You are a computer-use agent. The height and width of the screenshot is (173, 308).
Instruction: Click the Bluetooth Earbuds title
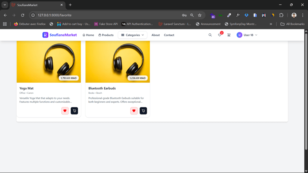(102, 88)
